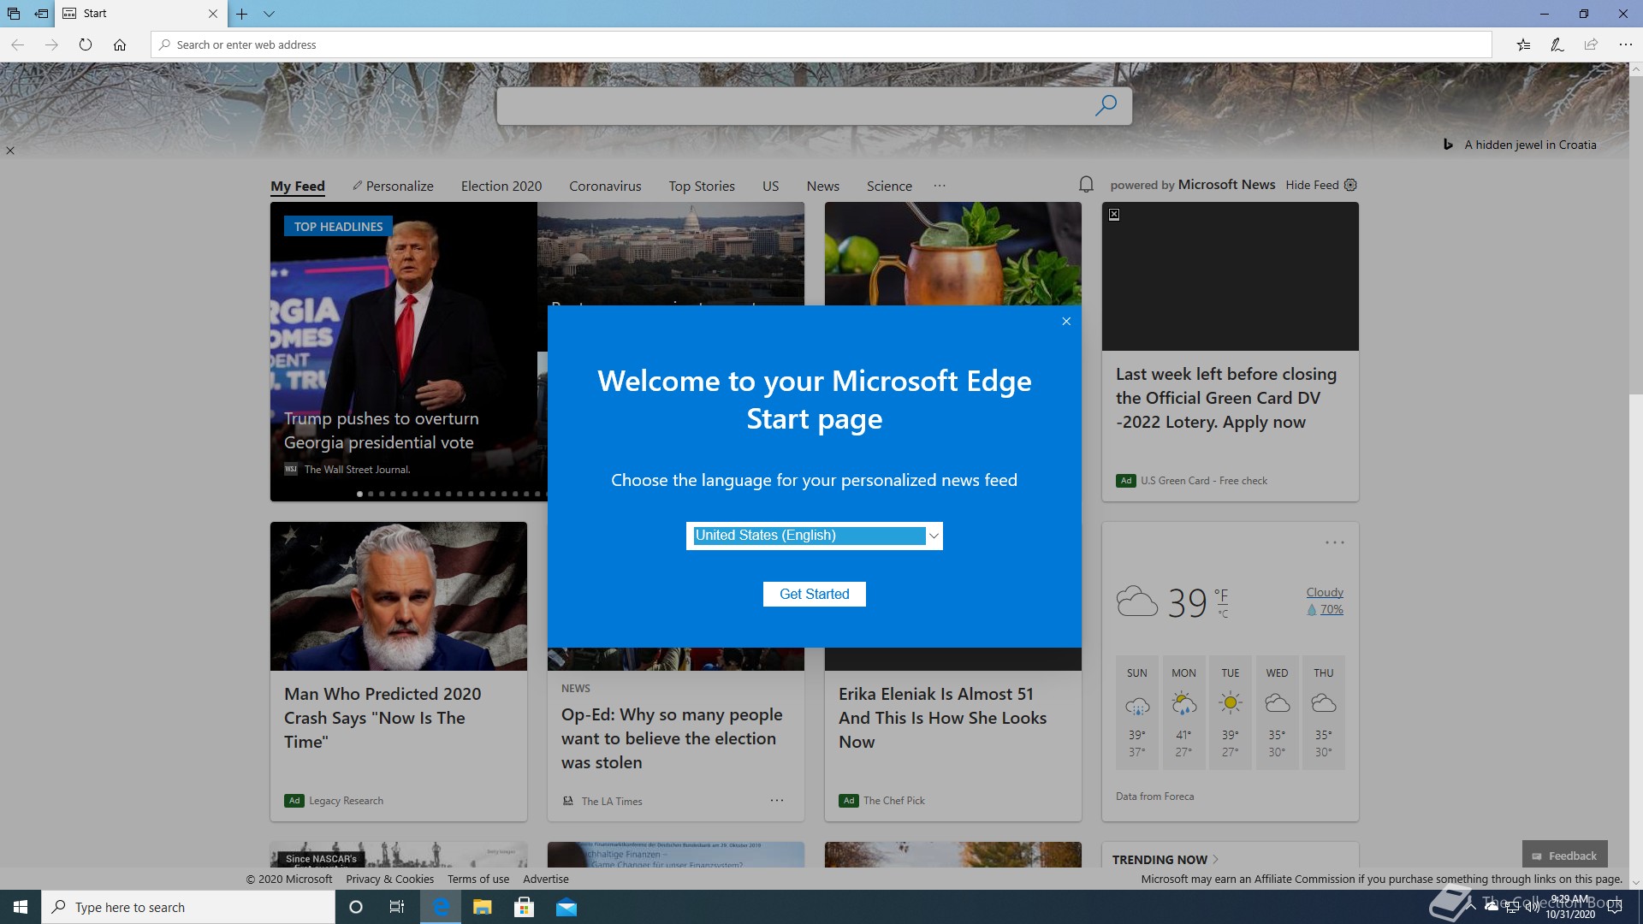Focus the address bar field
Image resolution: width=1643 pixels, height=924 pixels.
(x=821, y=44)
